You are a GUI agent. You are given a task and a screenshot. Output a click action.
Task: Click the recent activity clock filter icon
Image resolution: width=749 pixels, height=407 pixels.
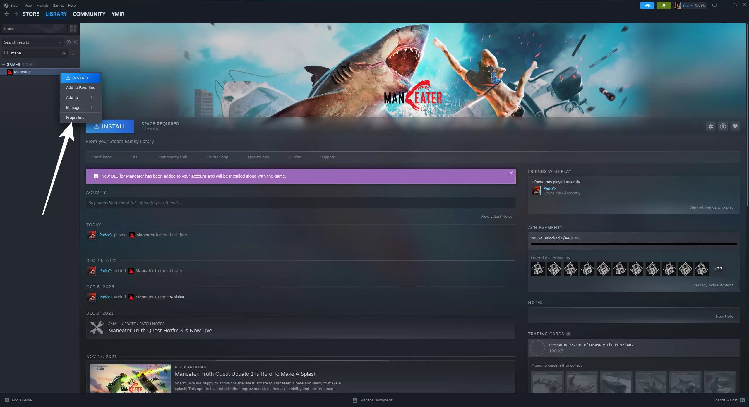(x=68, y=42)
